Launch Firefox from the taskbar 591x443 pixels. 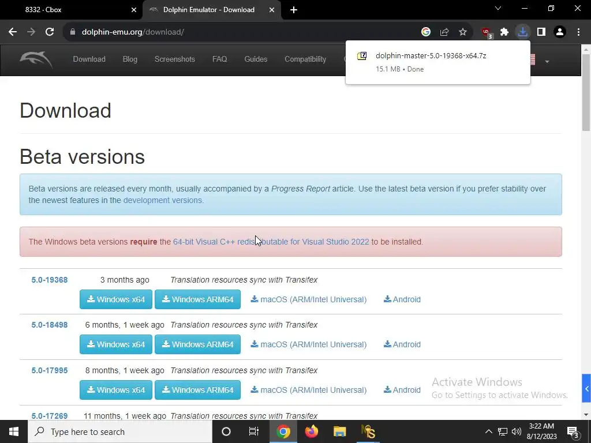311,431
